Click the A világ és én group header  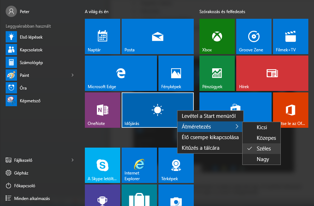pyautogui.click(x=97, y=12)
